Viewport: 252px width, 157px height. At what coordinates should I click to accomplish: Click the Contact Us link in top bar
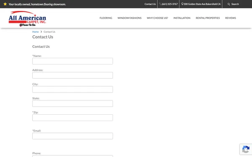click(150, 4)
